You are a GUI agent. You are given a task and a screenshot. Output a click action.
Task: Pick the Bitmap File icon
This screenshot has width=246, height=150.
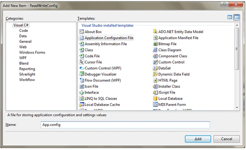155,44
